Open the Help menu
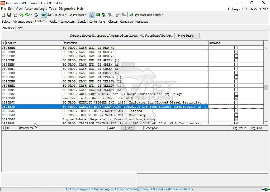270x192 pixels. (80, 9)
